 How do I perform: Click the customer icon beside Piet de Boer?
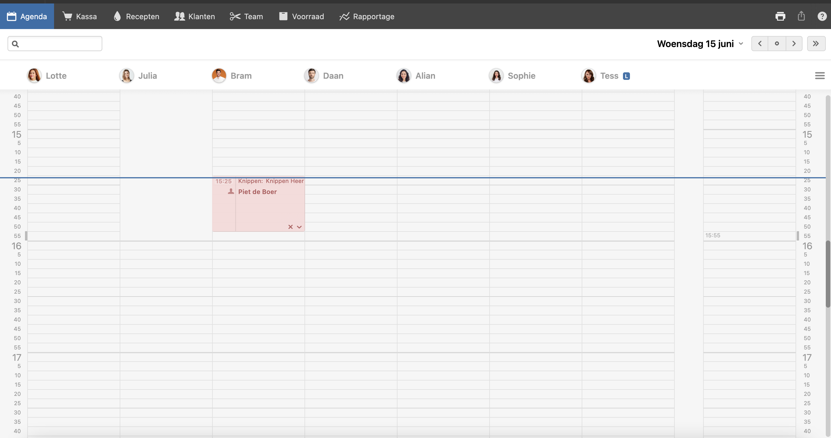coord(231,192)
